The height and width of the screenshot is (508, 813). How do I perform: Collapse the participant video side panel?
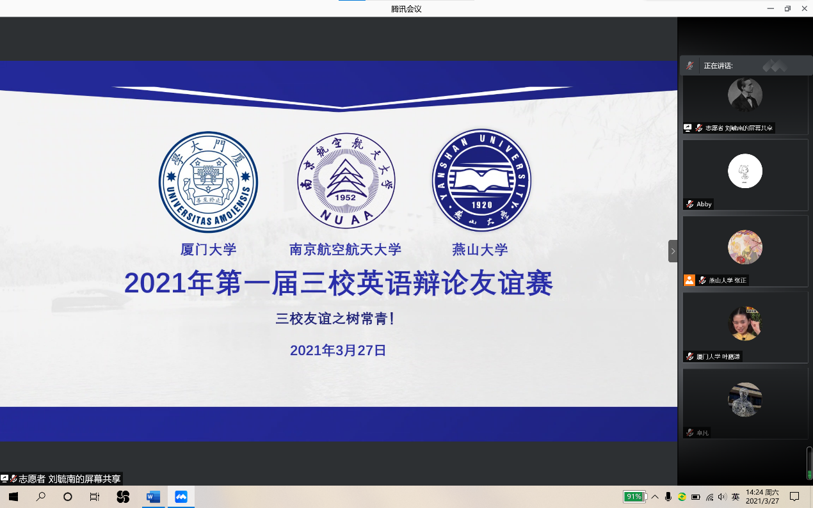[x=673, y=251]
